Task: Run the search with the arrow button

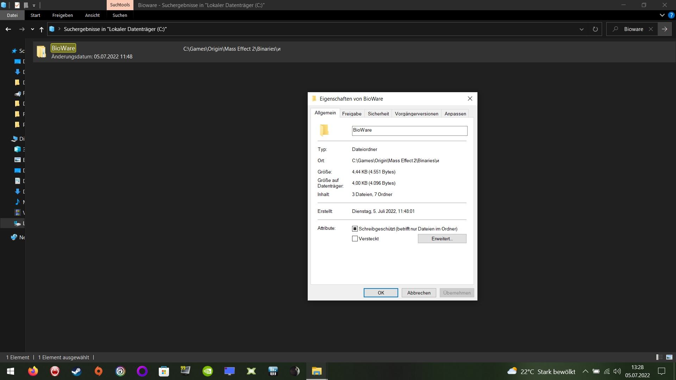Action: point(664,29)
